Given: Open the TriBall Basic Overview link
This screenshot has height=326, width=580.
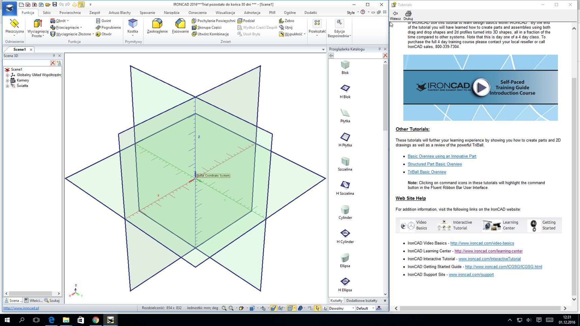Looking at the screenshot, I should pyautogui.click(x=427, y=172).
